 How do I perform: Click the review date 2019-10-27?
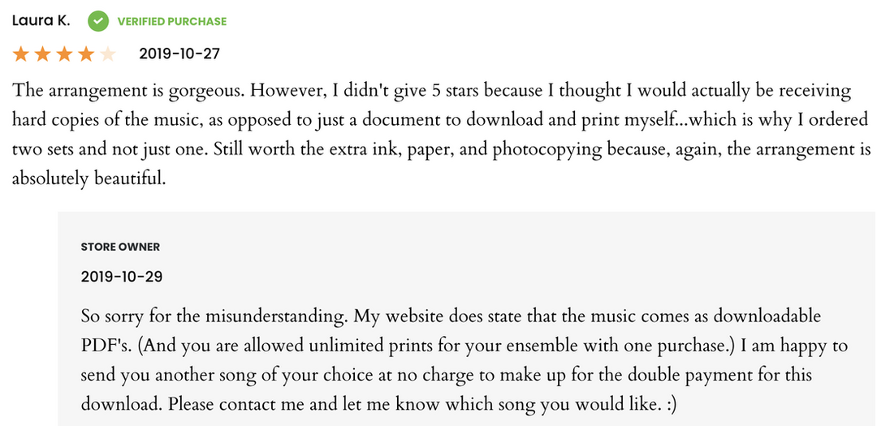pyautogui.click(x=179, y=54)
